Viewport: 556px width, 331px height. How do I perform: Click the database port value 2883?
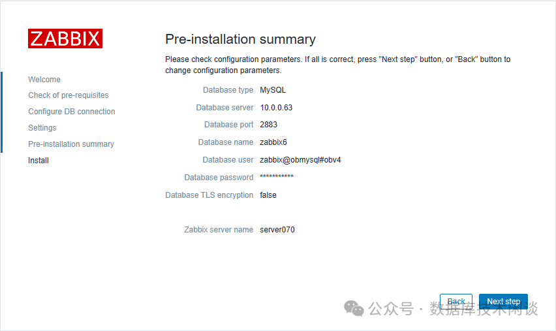(x=269, y=125)
